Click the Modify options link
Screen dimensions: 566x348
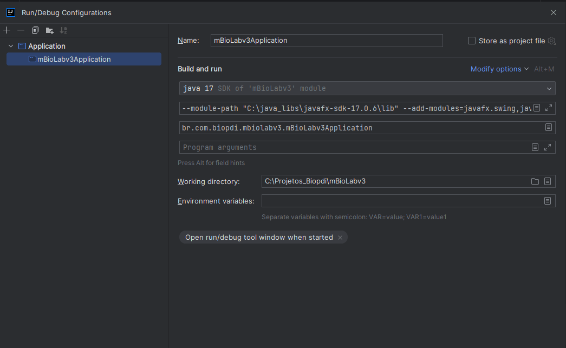(x=496, y=69)
